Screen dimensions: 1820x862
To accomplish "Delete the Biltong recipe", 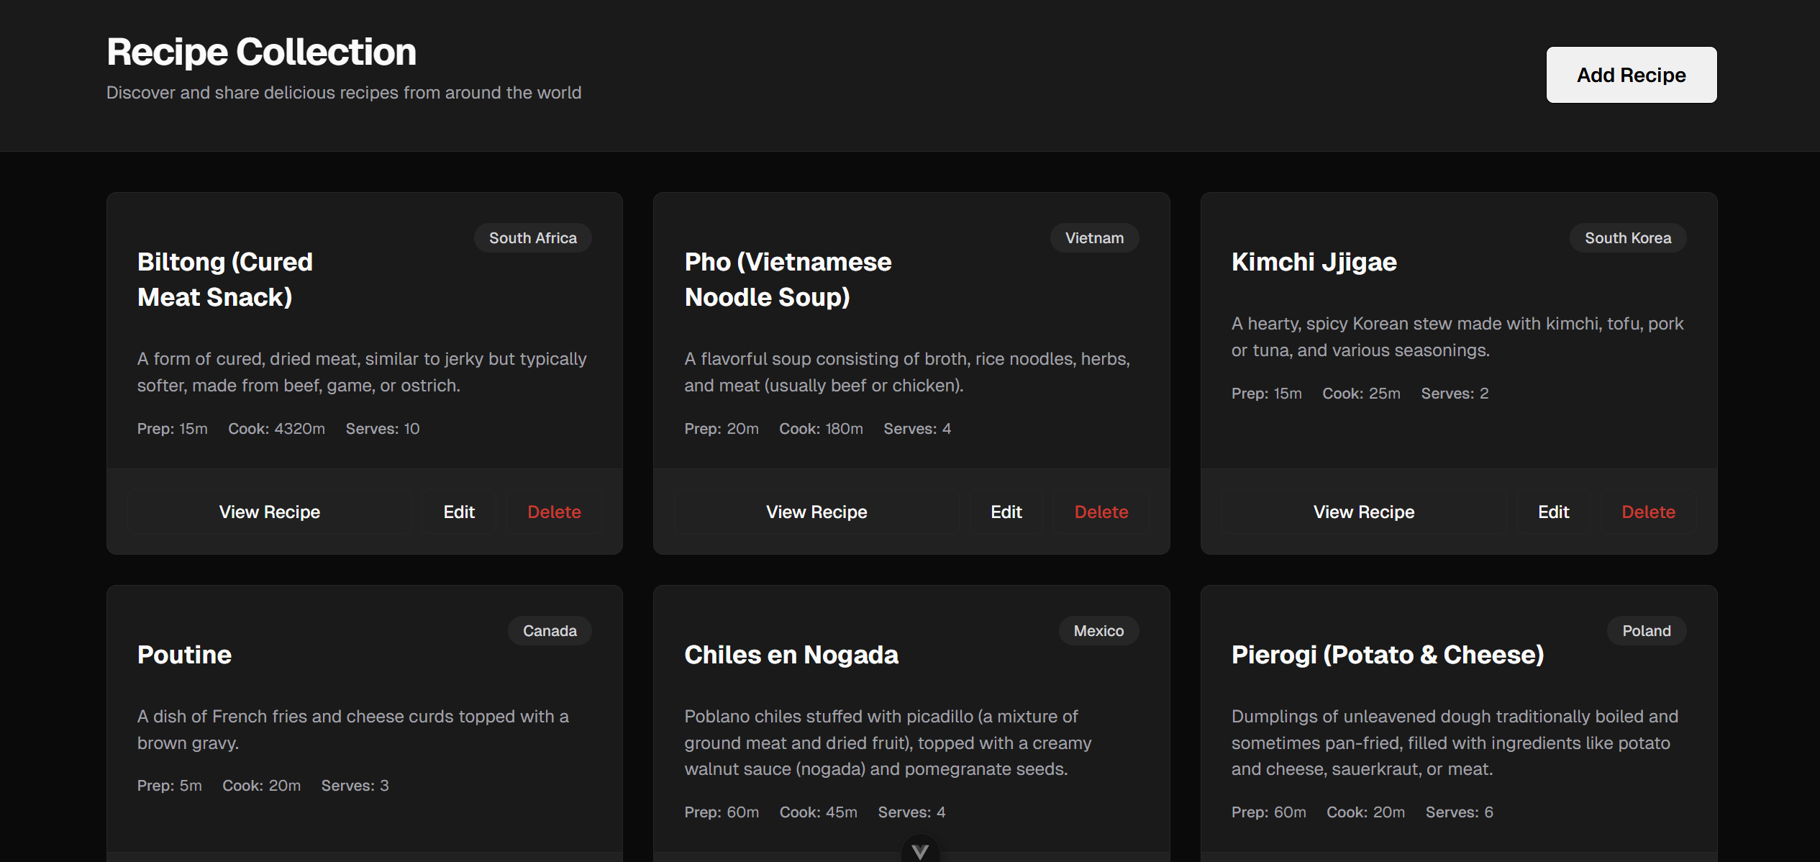I will click(554, 512).
